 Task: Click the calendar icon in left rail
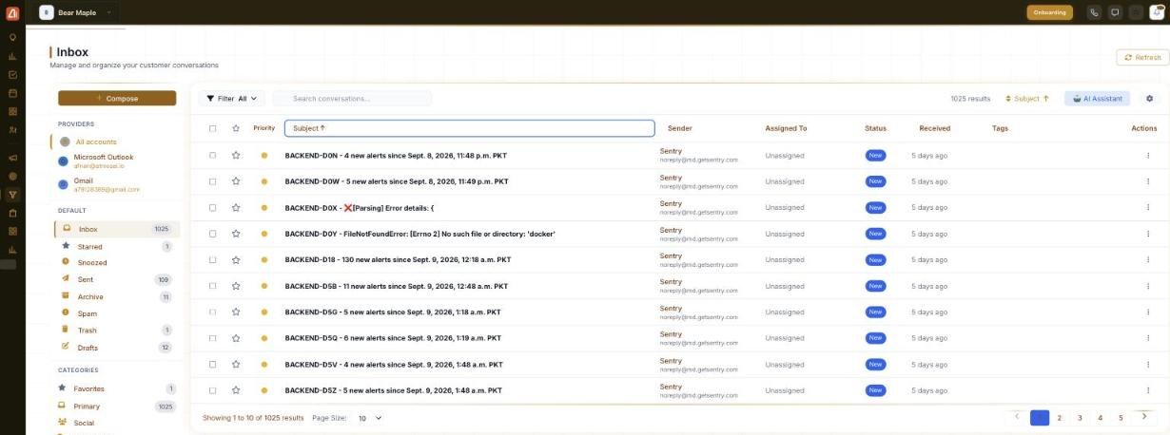point(12,93)
